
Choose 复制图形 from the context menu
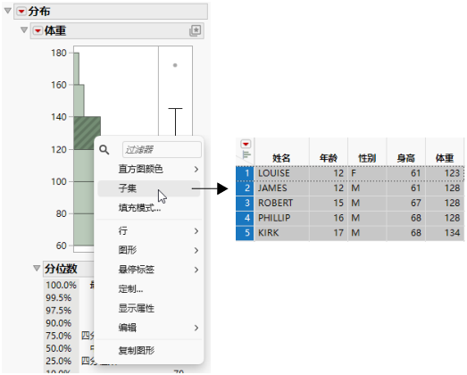pos(149,351)
